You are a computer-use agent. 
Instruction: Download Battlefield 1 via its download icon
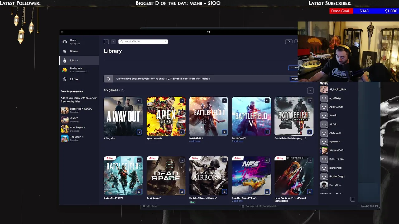[224, 132]
